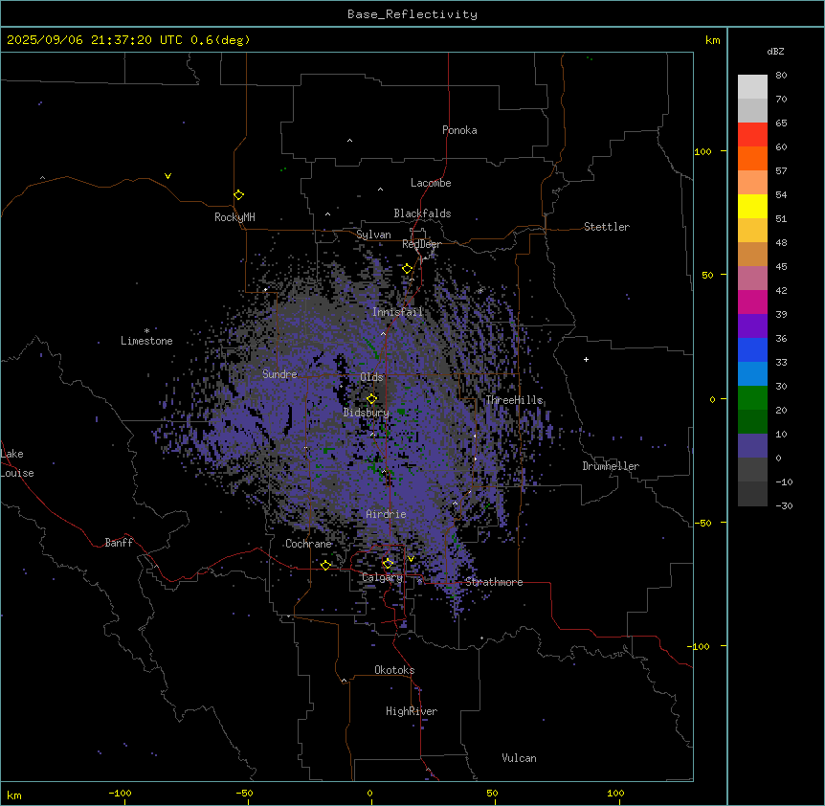Click the Blackfalds label
Viewport: 825px width, 806px height.
point(422,213)
